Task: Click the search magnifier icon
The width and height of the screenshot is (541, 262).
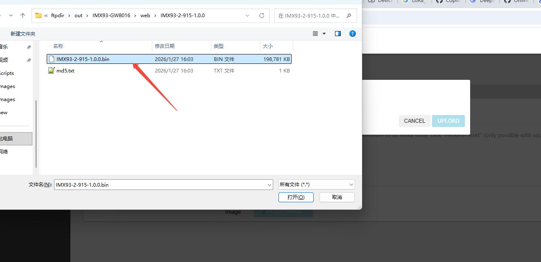Action: coord(349,16)
